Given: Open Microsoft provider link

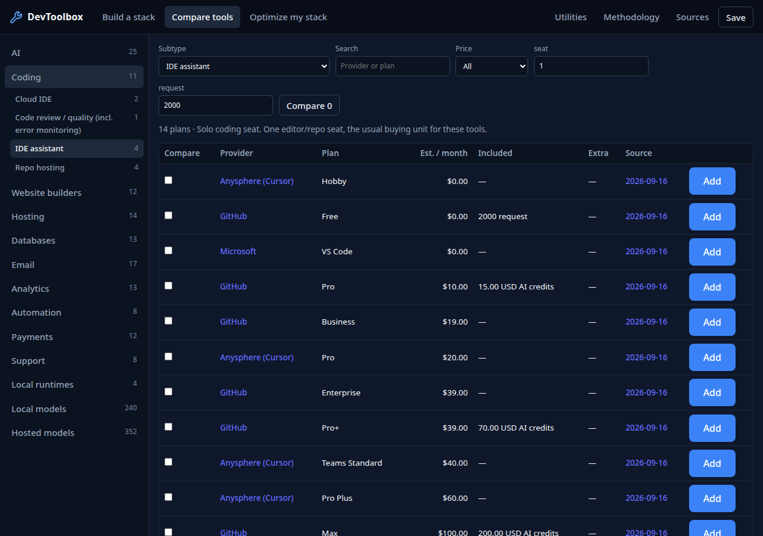Looking at the screenshot, I should pyautogui.click(x=238, y=251).
